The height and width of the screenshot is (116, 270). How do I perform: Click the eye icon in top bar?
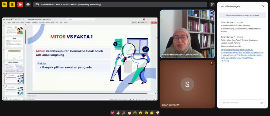coord(28,4)
